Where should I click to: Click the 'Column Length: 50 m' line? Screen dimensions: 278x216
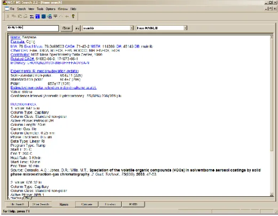pos(28,125)
